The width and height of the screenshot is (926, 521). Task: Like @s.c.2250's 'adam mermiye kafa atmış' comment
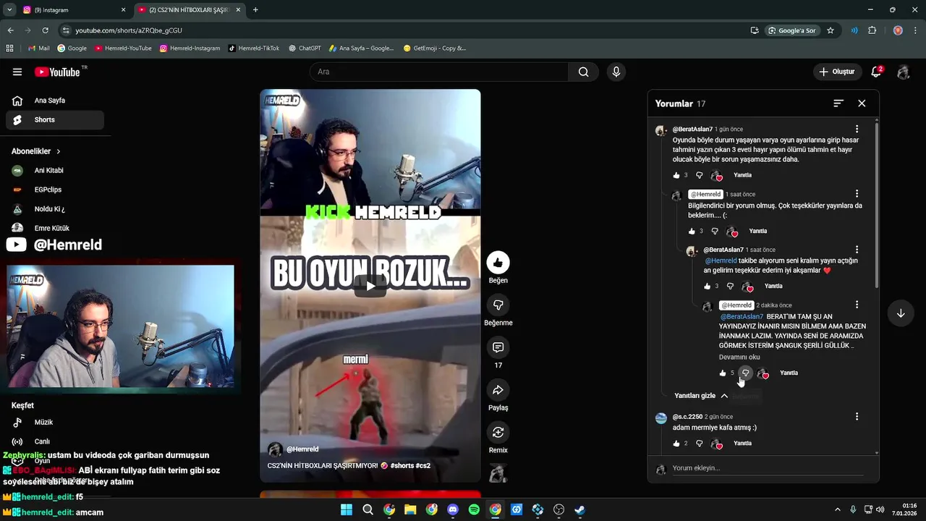pos(676,443)
